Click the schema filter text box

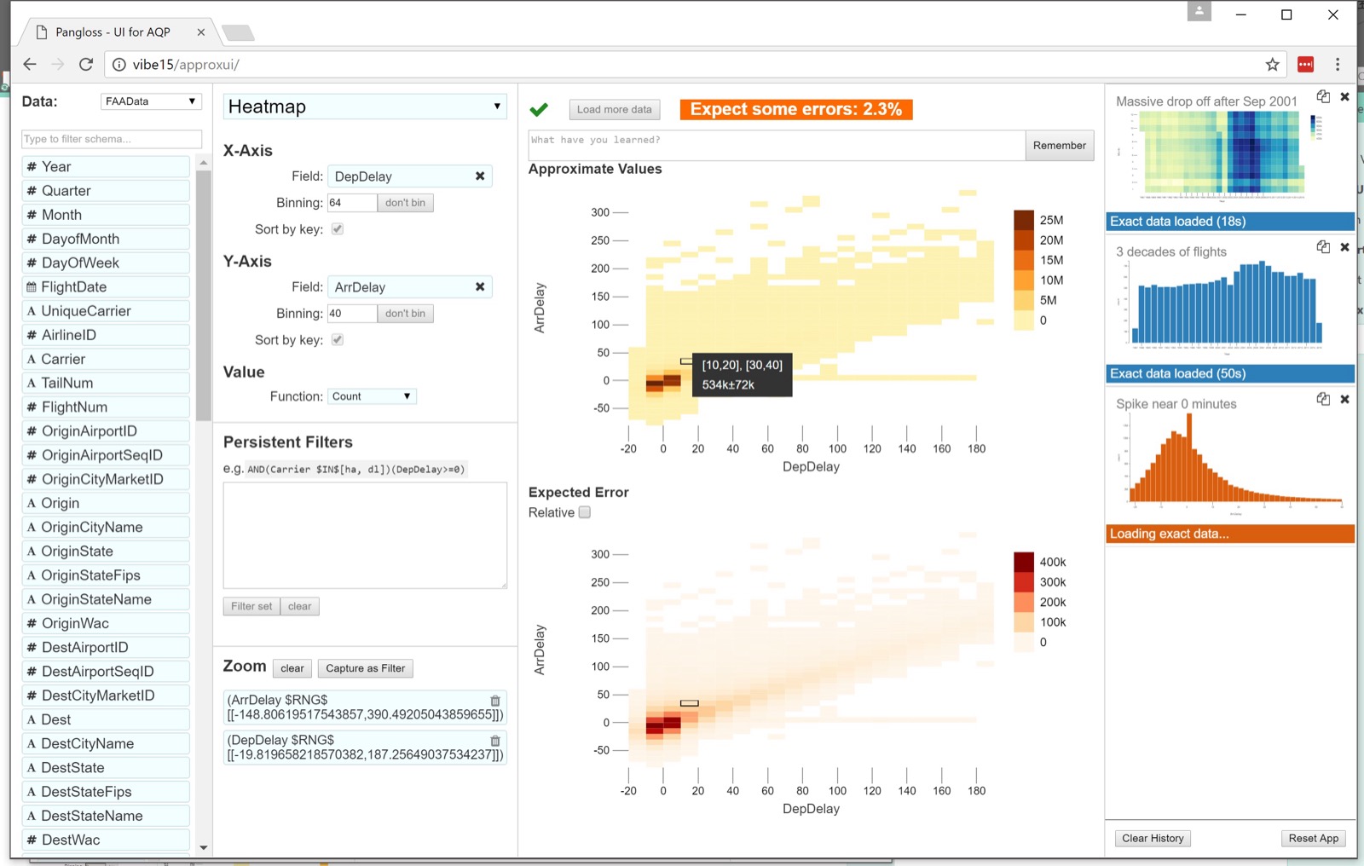112,139
